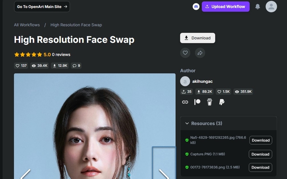Open author akihungac's profile name

click(202, 82)
